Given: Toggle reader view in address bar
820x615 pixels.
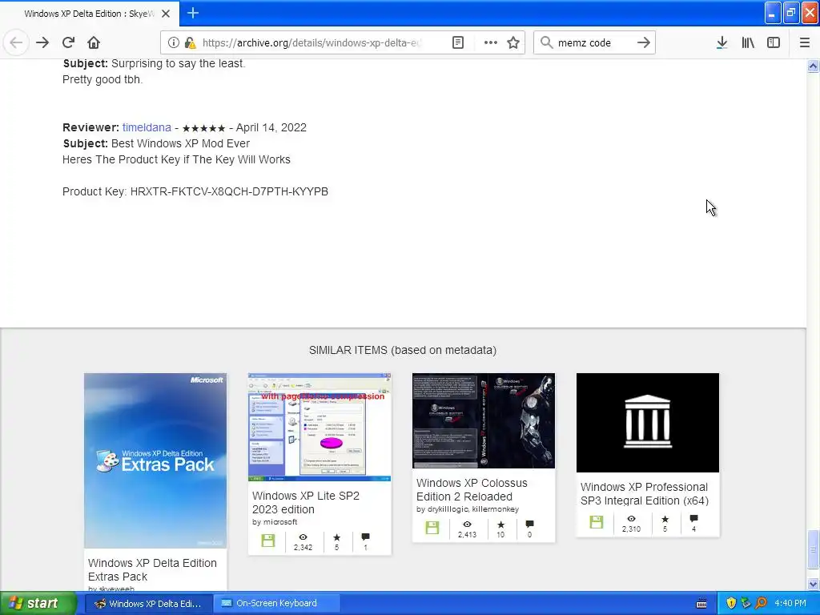Looking at the screenshot, I should [x=457, y=42].
